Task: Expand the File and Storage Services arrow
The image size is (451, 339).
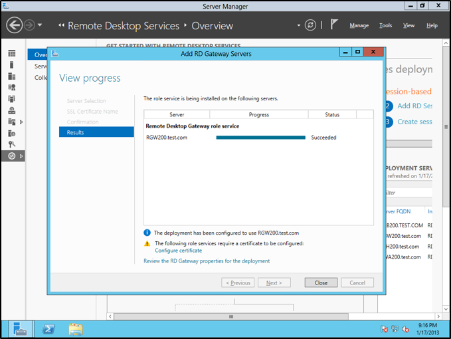Action: (x=21, y=122)
